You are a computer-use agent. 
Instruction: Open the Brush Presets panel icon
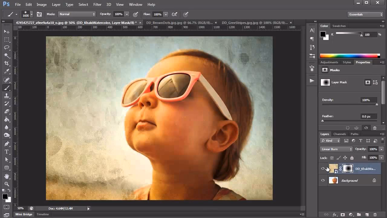click(40, 14)
